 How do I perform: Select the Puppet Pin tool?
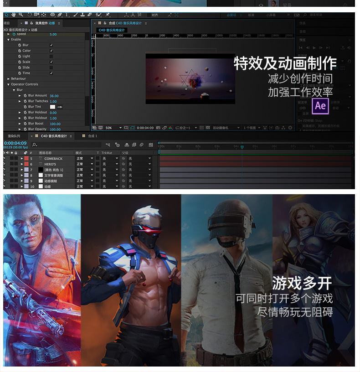coord(108,15)
